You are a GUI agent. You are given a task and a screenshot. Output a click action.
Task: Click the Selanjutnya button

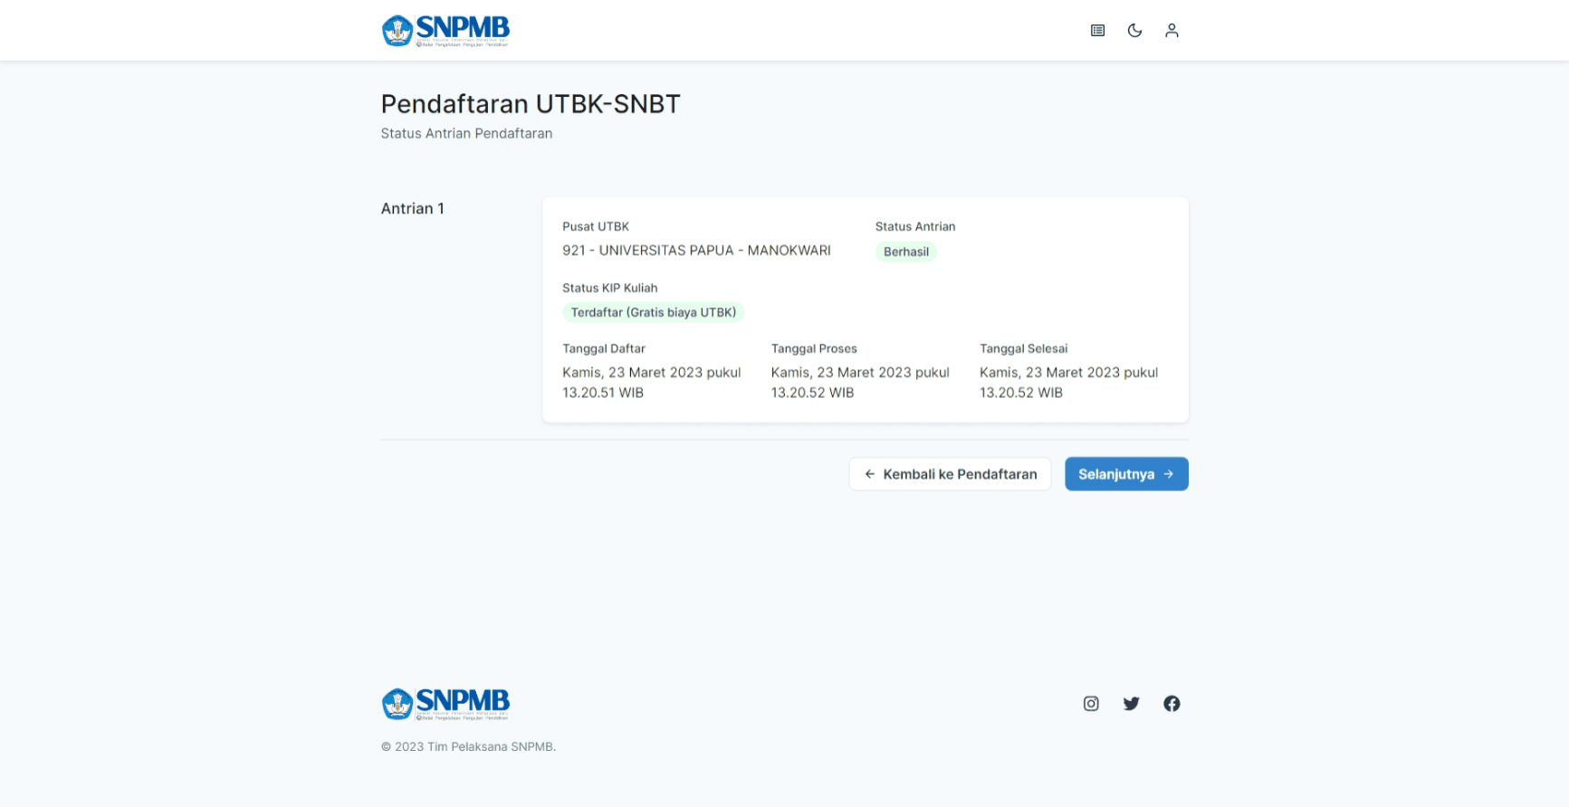1126,474
